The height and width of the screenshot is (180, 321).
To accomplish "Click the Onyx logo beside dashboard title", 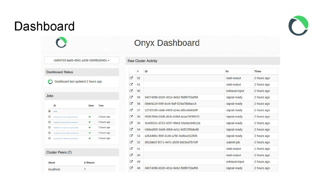I will (61, 42).
